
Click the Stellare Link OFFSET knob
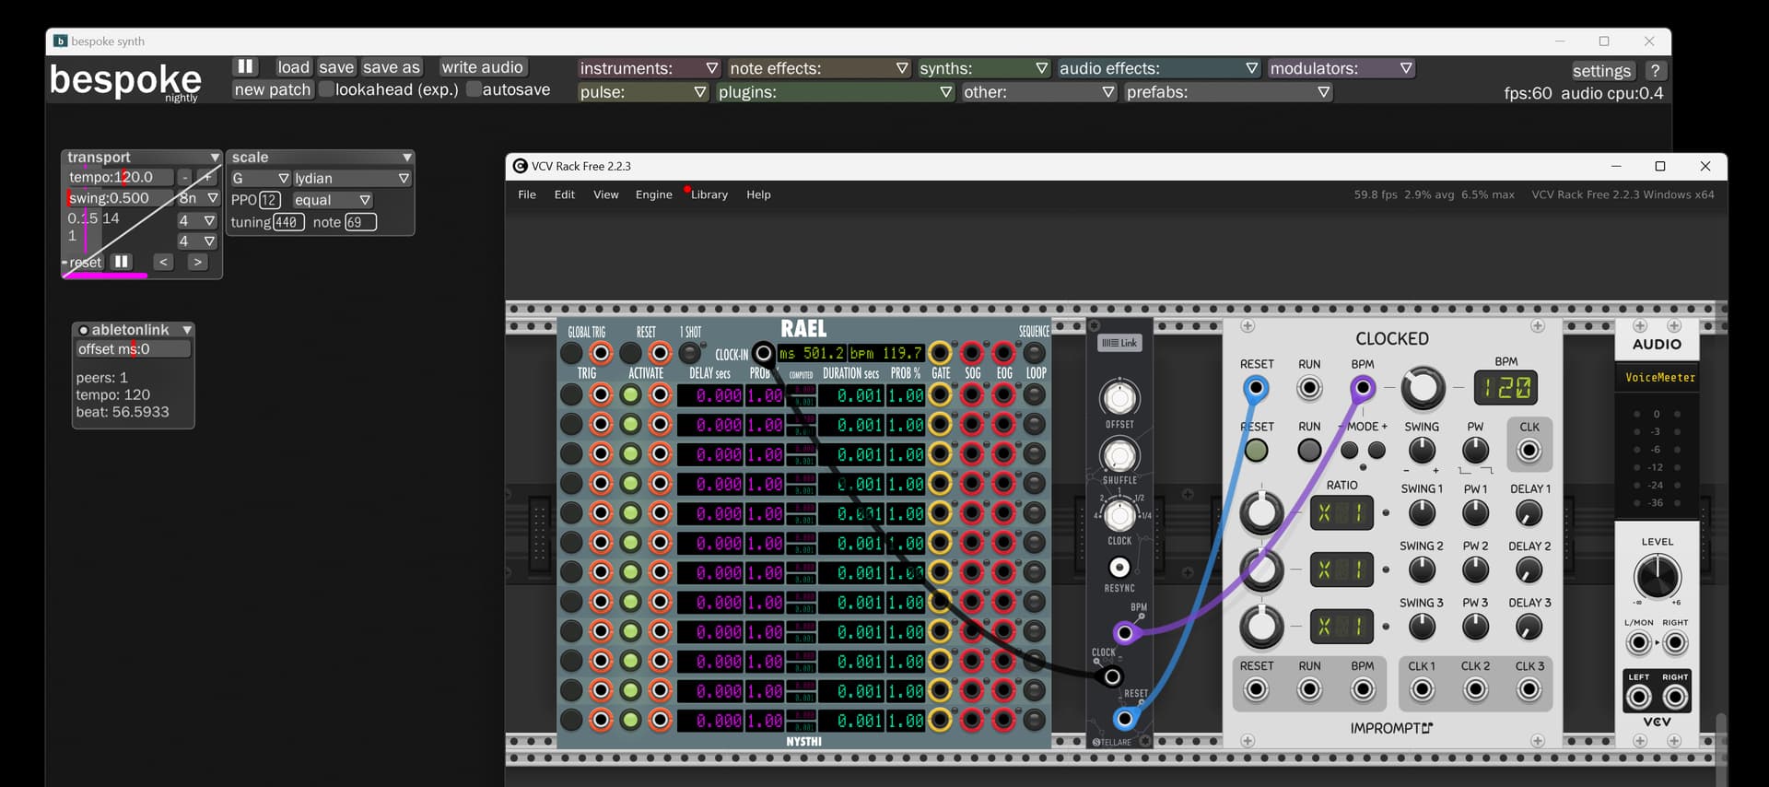coord(1119,398)
